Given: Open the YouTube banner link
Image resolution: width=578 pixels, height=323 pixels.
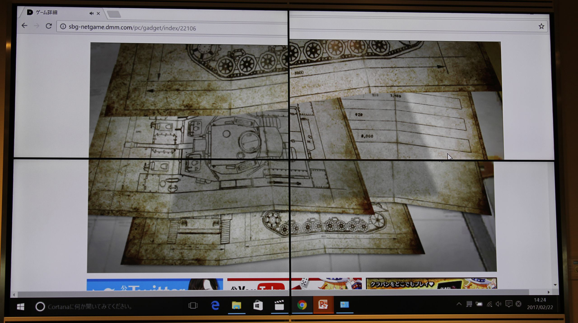Looking at the screenshot, I should click(294, 283).
